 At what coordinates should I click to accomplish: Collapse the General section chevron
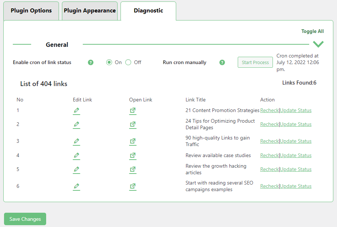pos(318,44)
